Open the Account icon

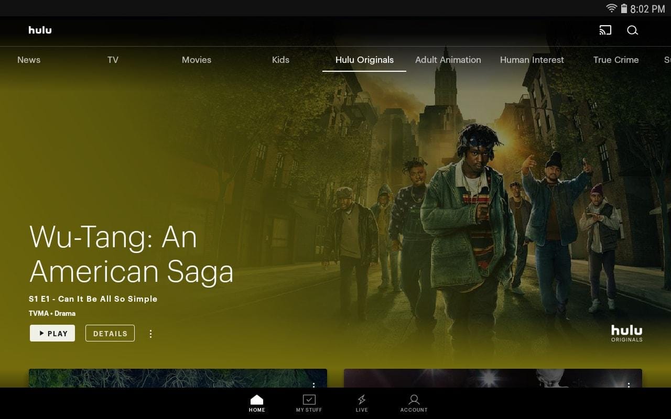[x=414, y=402]
